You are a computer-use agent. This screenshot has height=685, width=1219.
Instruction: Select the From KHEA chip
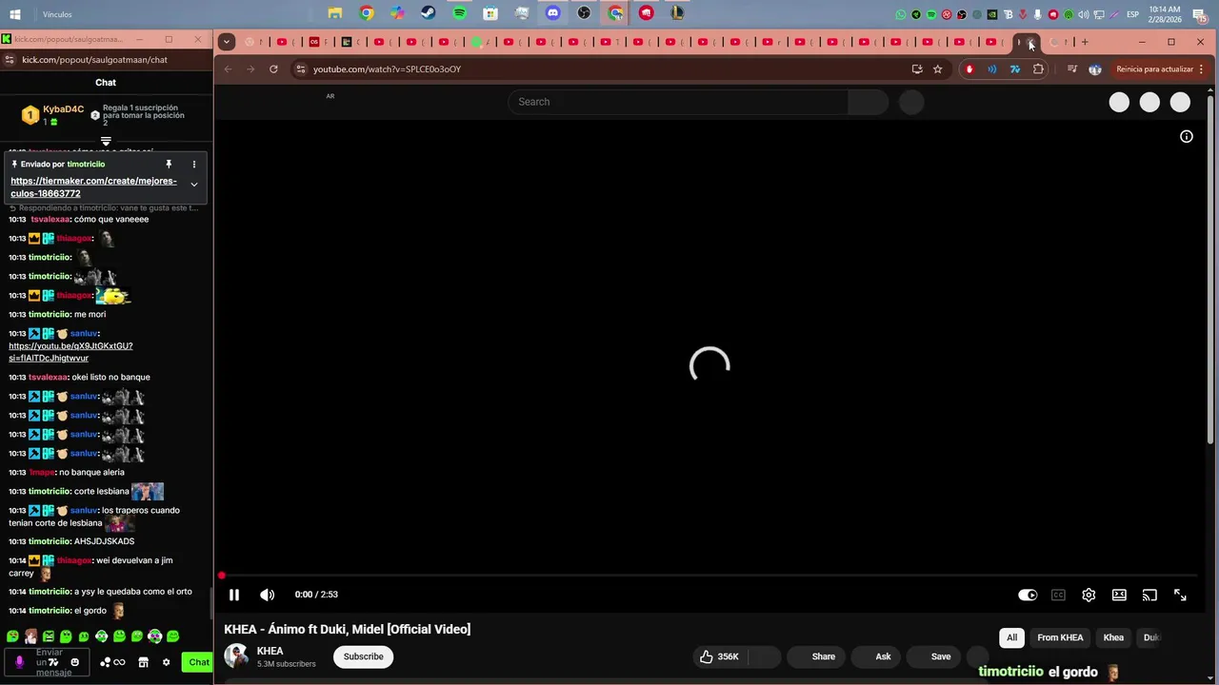click(1060, 637)
